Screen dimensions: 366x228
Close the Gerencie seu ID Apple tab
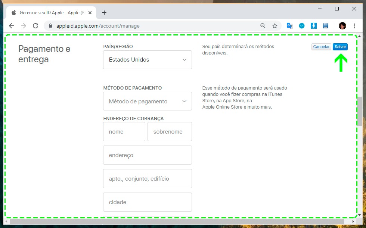point(90,13)
